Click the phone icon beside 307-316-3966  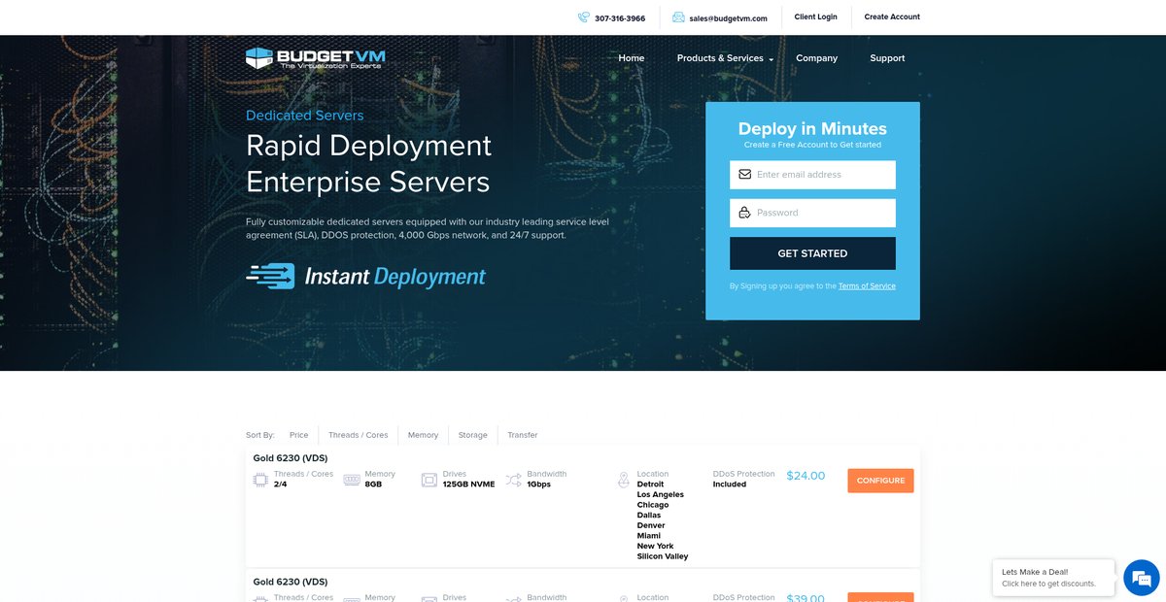584,17
